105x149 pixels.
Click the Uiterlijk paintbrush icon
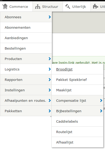(x=68, y=7)
